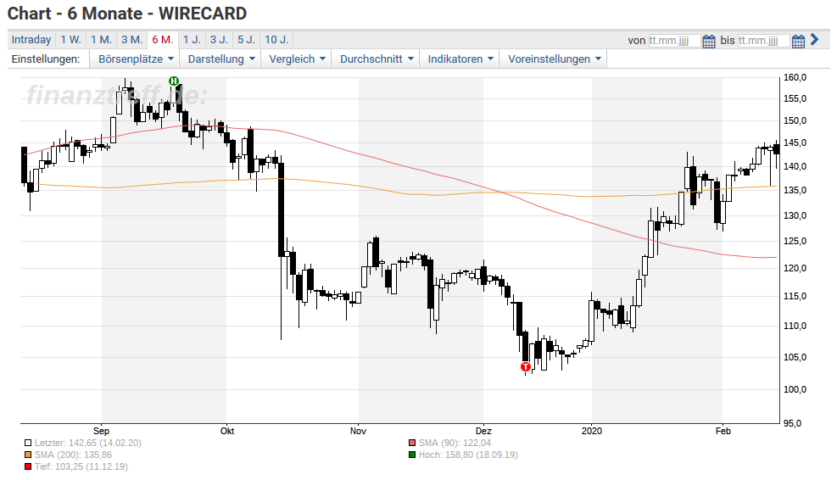Click the 160,0 price axis label
The height and width of the screenshot is (480, 837).
(x=795, y=77)
